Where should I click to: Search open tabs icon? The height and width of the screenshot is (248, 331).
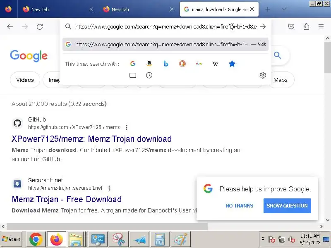[x=133, y=75]
